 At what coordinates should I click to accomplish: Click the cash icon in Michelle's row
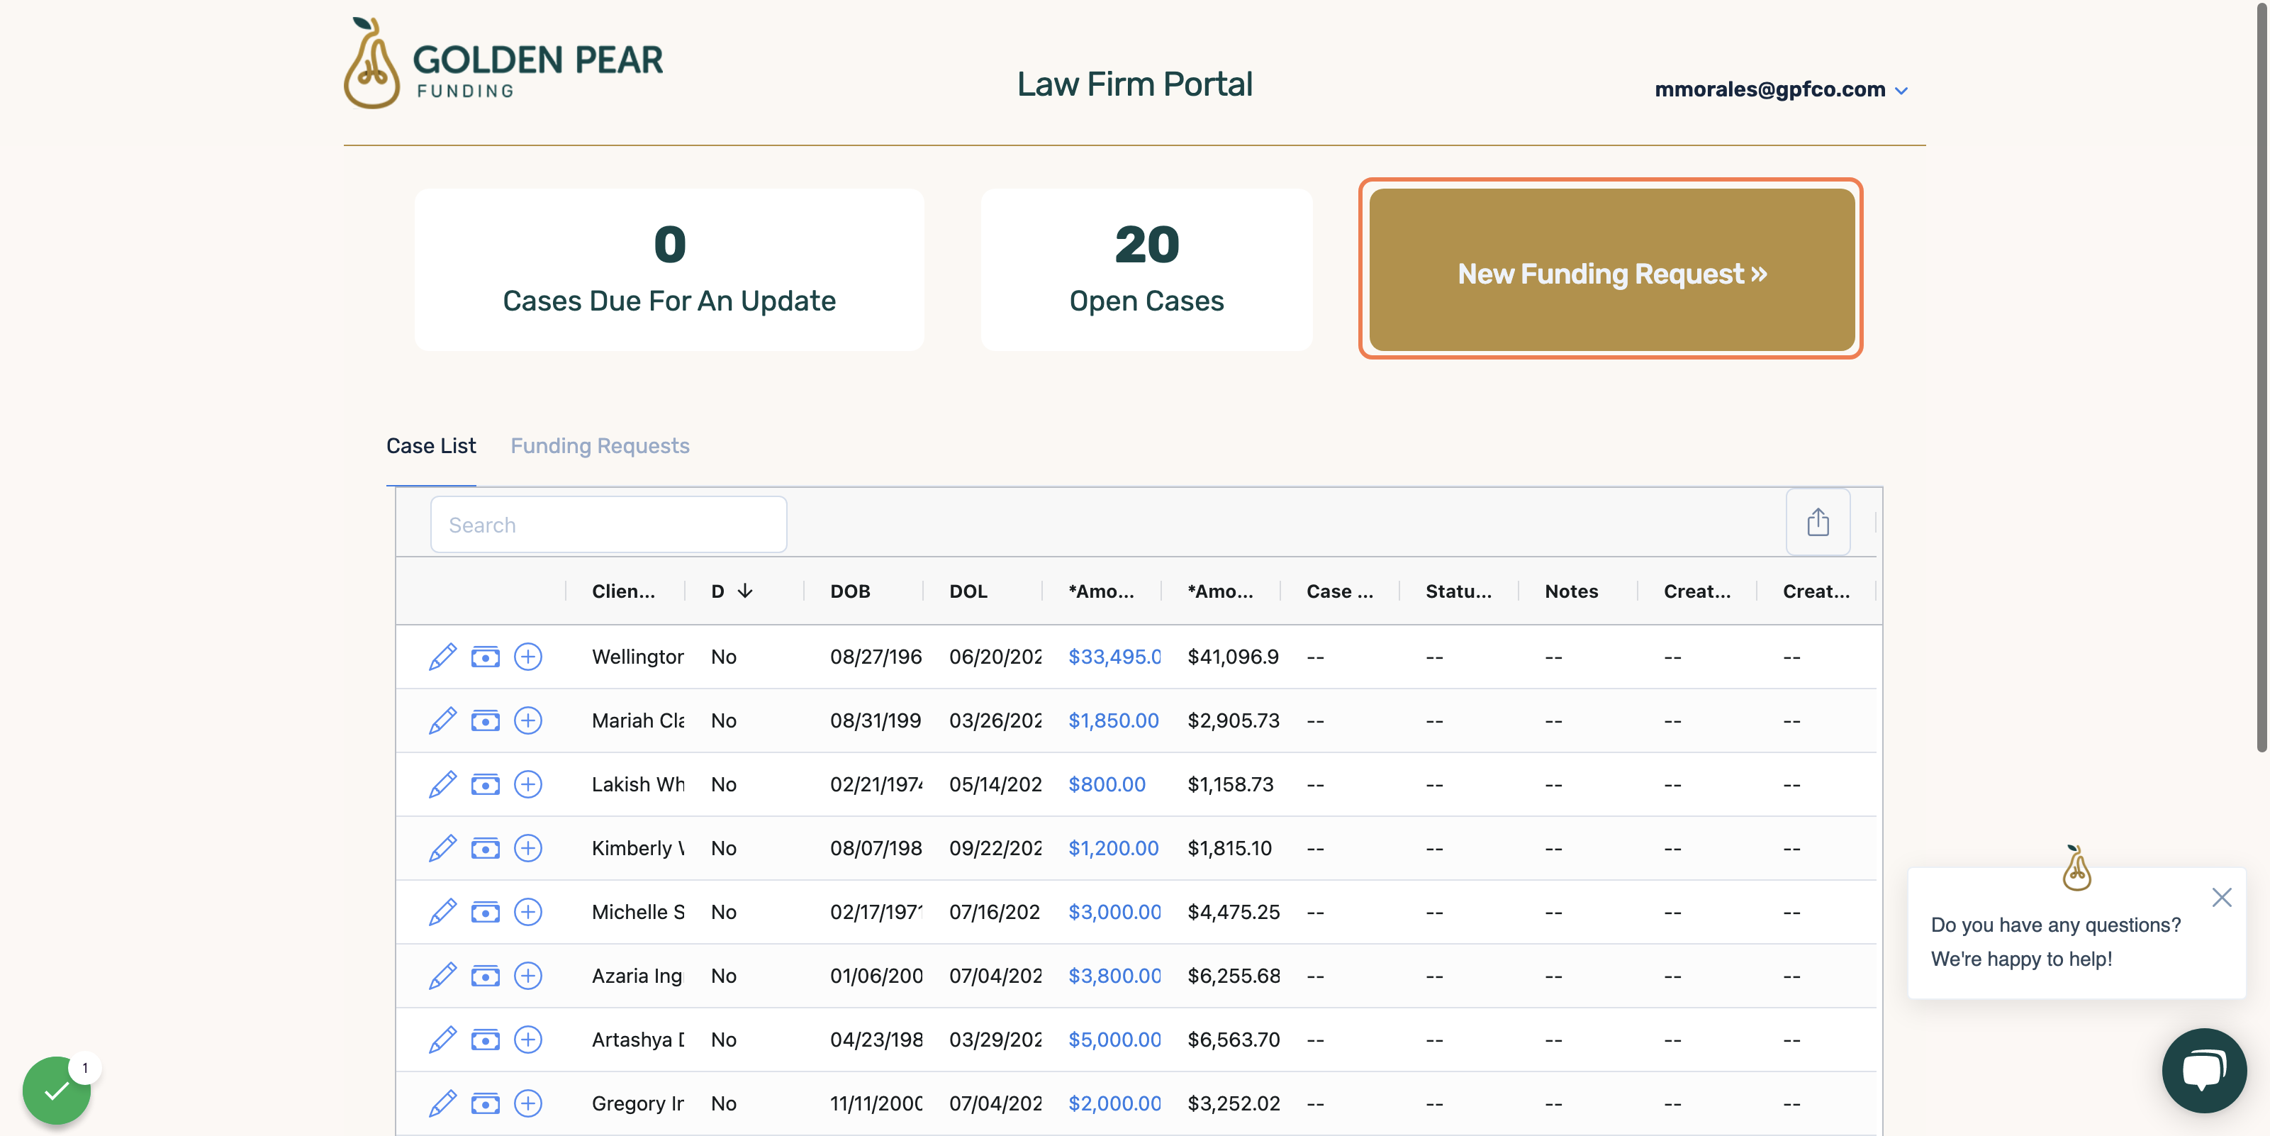tap(486, 912)
